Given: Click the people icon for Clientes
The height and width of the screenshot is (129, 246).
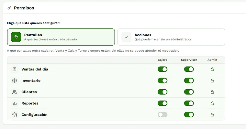Looking at the screenshot, I should (x=15, y=92).
